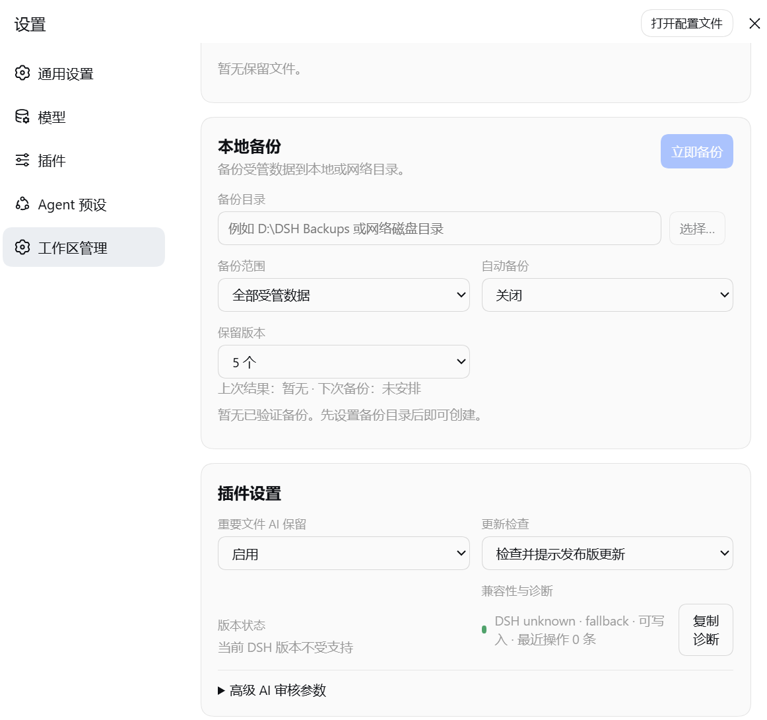Viewport: 767px width, 720px height.
Task: Open the 重要文件 AI 保留 dropdown
Action: click(343, 554)
